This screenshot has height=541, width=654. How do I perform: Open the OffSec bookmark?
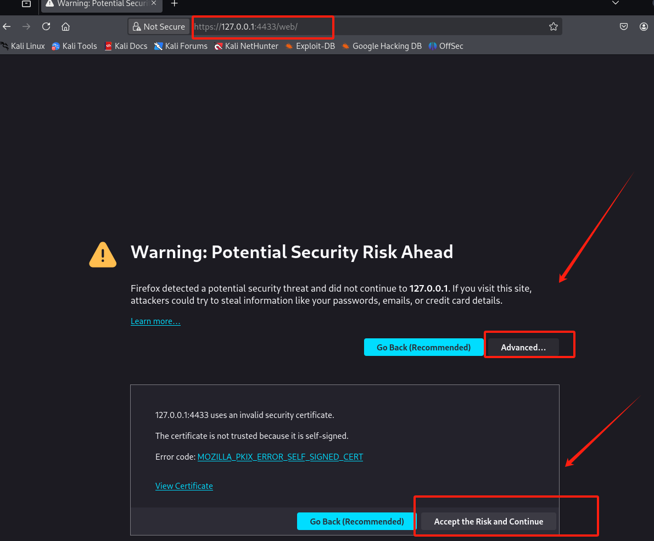(446, 46)
